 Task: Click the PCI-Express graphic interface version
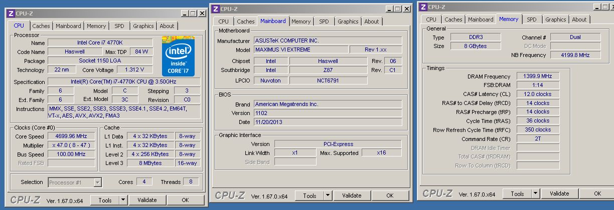click(338, 144)
